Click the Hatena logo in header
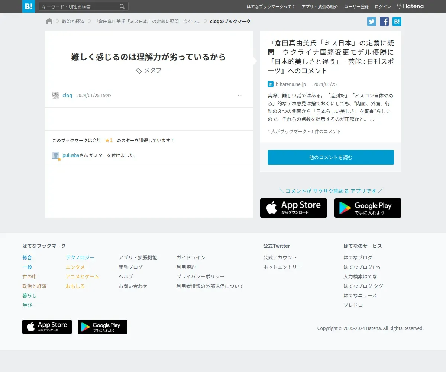This screenshot has height=372, width=446. click(x=410, y=6)
